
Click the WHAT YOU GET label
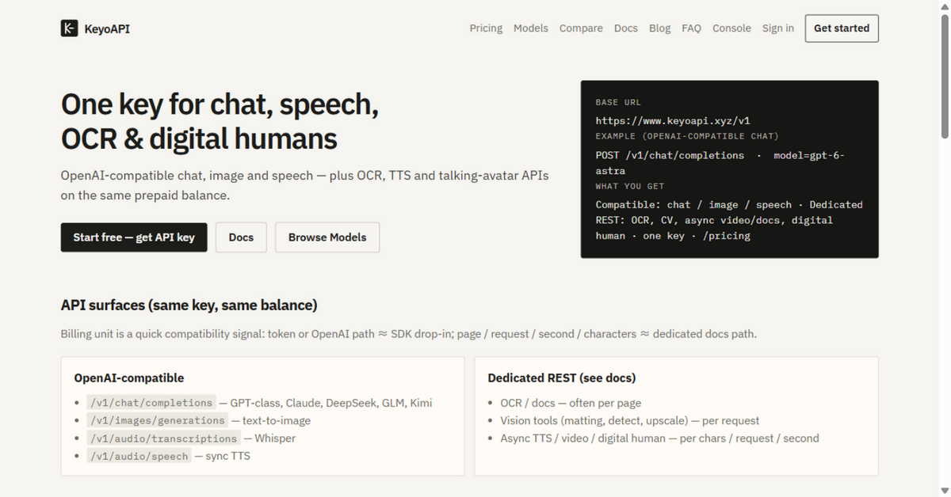pos(629,187)
